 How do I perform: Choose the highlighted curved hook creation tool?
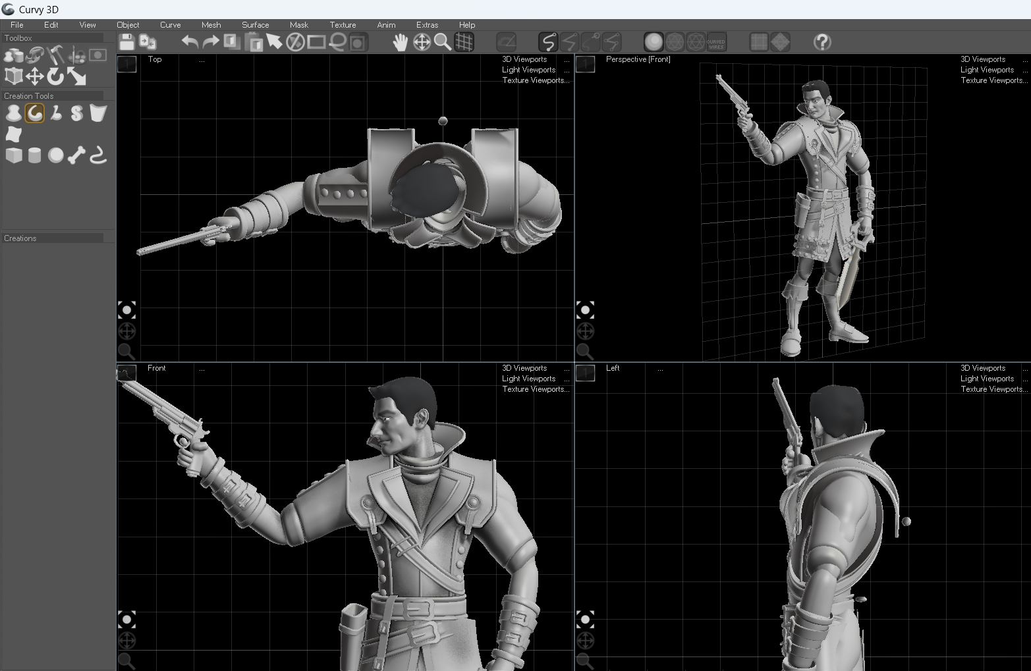tap(34, 113)
